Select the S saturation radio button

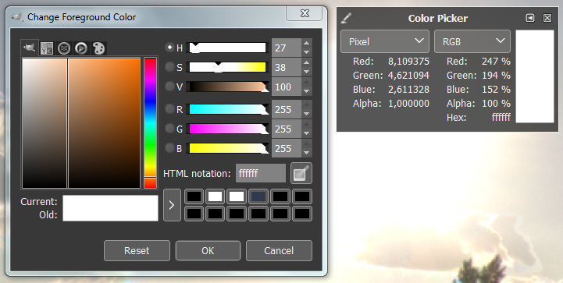point(169,67)
